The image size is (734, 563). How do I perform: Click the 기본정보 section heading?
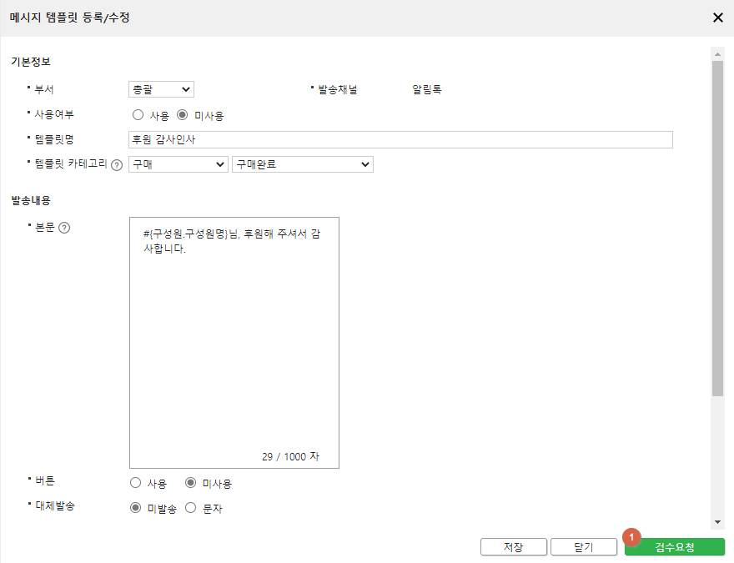coord(31,62)
